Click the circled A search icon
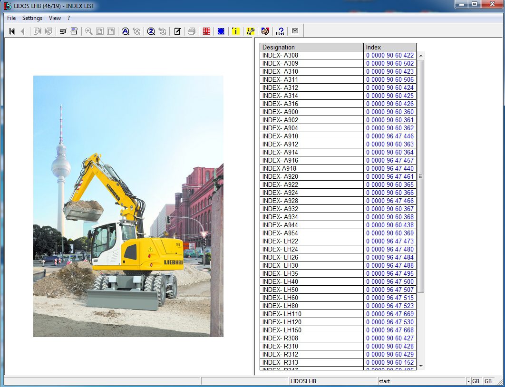The image size is (505, 387). coord(126,31)
